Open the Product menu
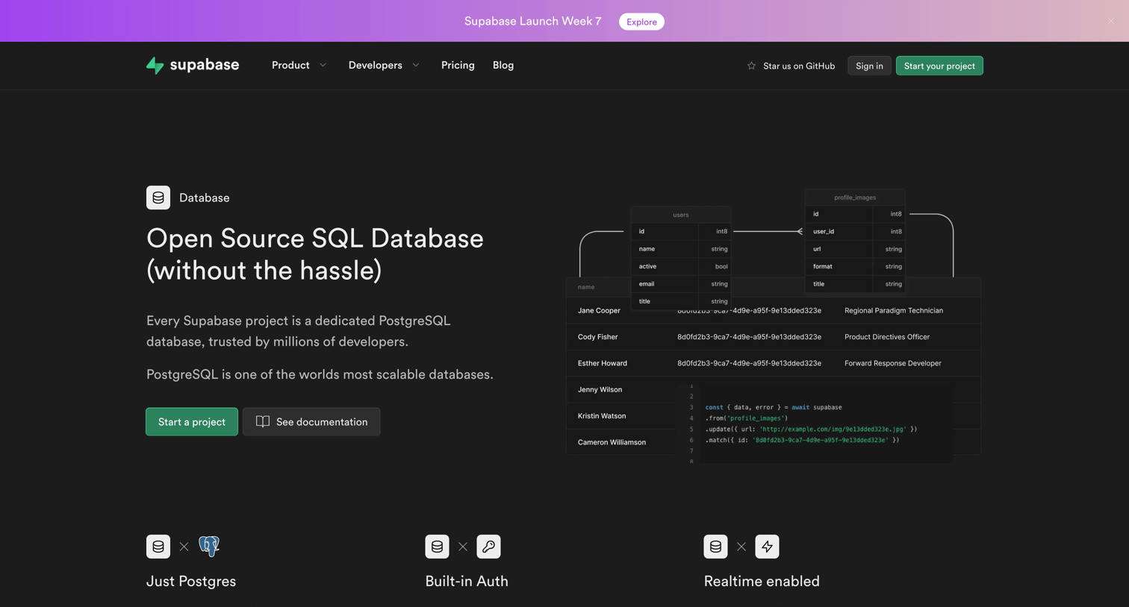This screenshot has width=1129, height=607. click(x=290, y=66)
